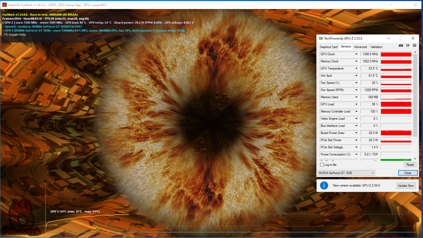The height and width of the screenshot is (238, 423).
Task: Click the blue info icon in update notice
Action: point(324,185)
